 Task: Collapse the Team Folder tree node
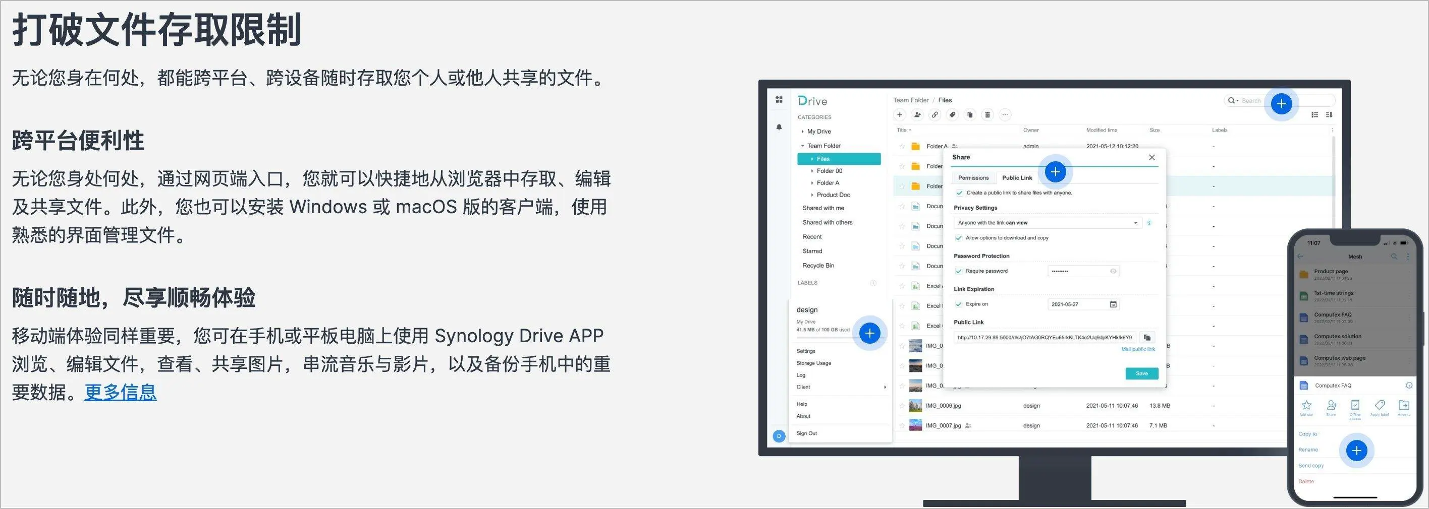pos(802,146)
